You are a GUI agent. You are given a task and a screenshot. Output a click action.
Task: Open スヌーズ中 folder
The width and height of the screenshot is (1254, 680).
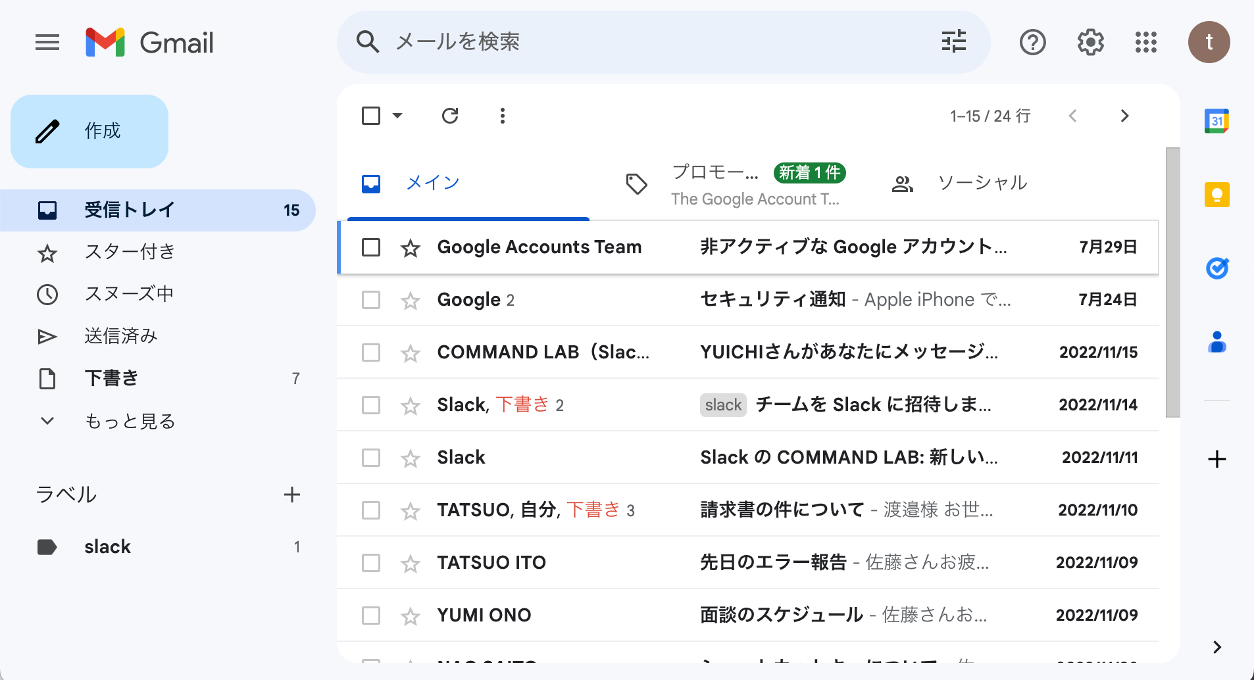[158, 294]
